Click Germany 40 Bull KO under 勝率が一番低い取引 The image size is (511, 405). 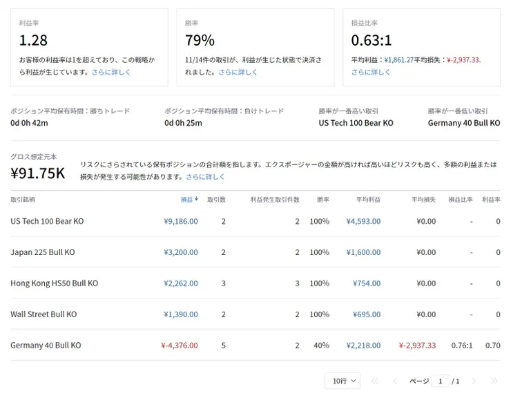pyautogui.click(x=464, y=123)
